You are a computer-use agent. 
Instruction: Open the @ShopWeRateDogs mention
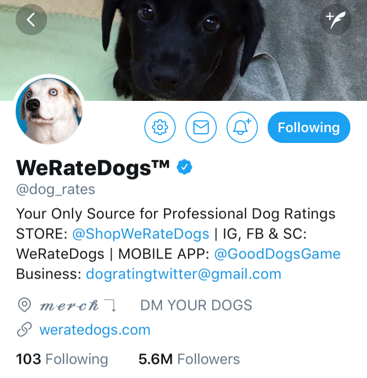[141, 234]
